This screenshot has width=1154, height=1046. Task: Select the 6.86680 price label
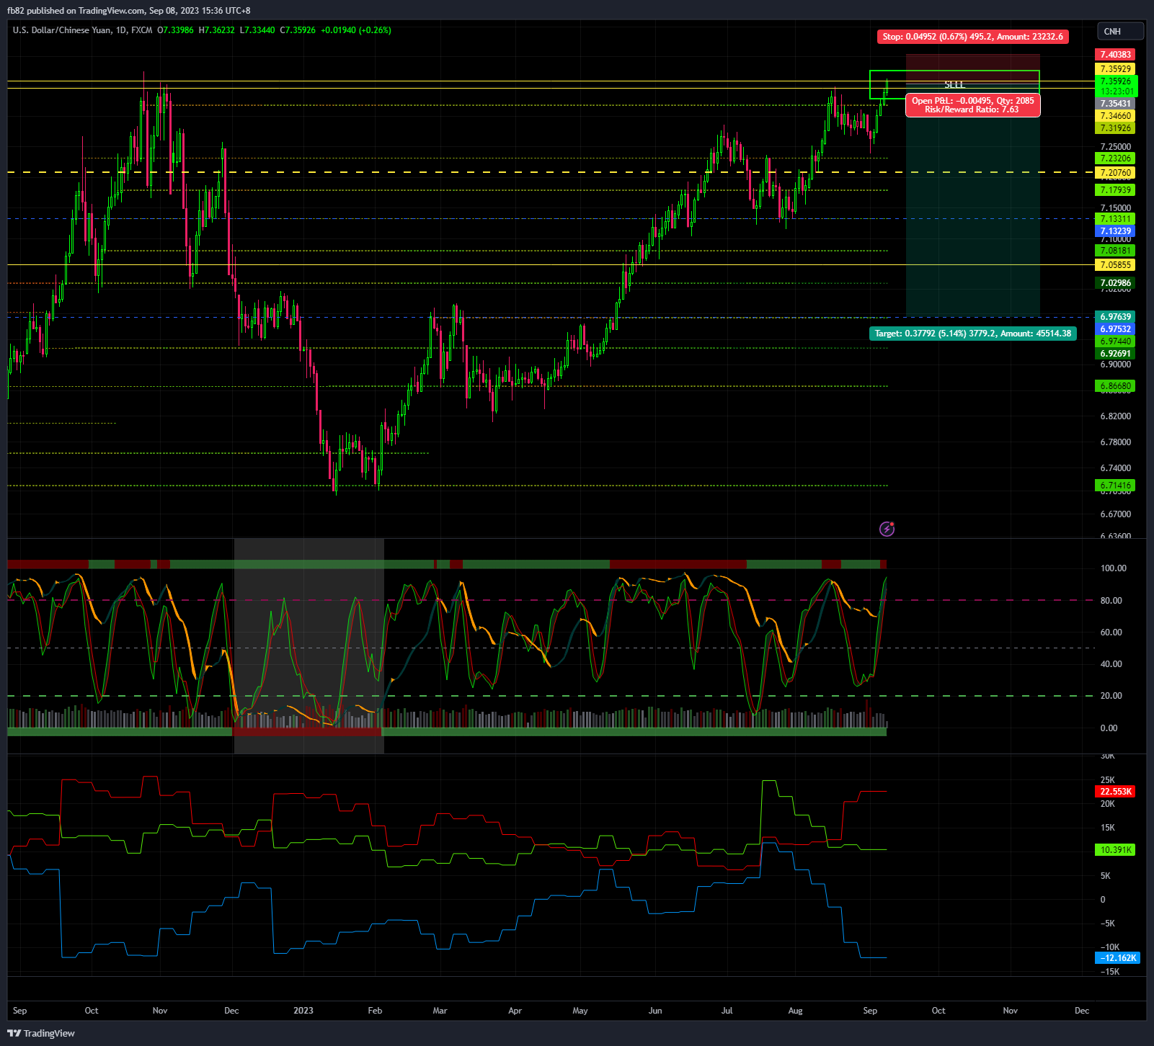coord(1116,386)
